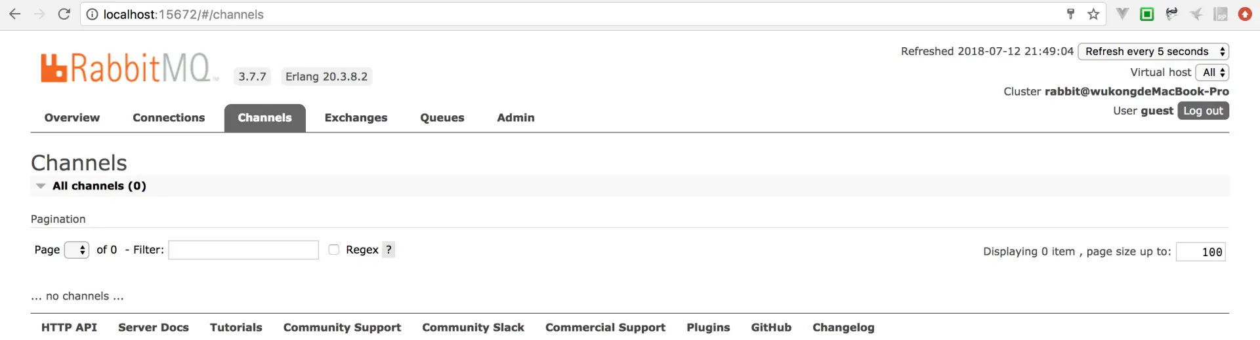Open the HTTP API link
This screenshot has width=1260, height=340.
coord(69,328)
